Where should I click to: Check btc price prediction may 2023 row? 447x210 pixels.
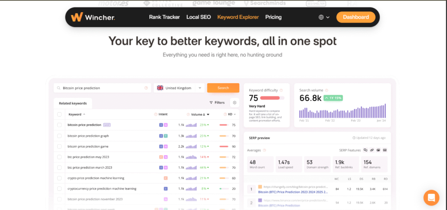(x=59, y=157)
